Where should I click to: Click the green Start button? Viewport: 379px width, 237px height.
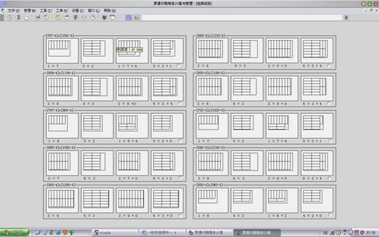14,232
